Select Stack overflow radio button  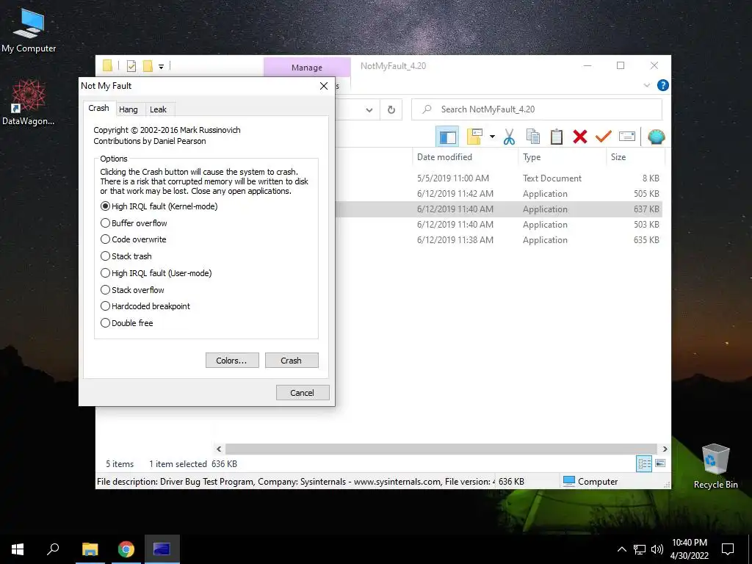(x=132, y=289)
